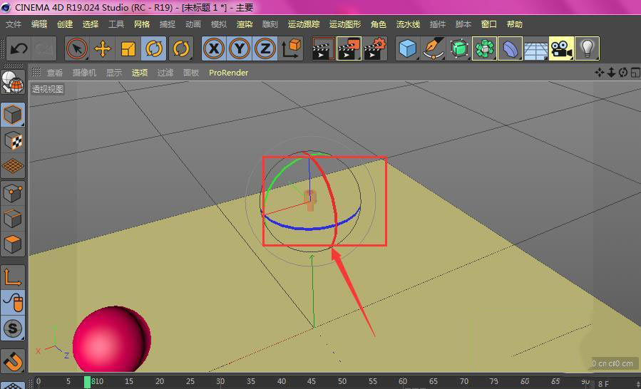Image resolution: width=641 pixels, height=389 pixels.
Task: Add a Light object from the toolbar
Action: tap(587, 49)
